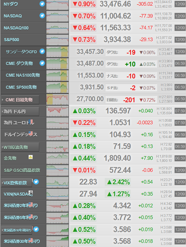The height and width of the screenshot is (247, 186).
Task: Click the ▲0.52% 10-year yield badge
Action: 83,230
